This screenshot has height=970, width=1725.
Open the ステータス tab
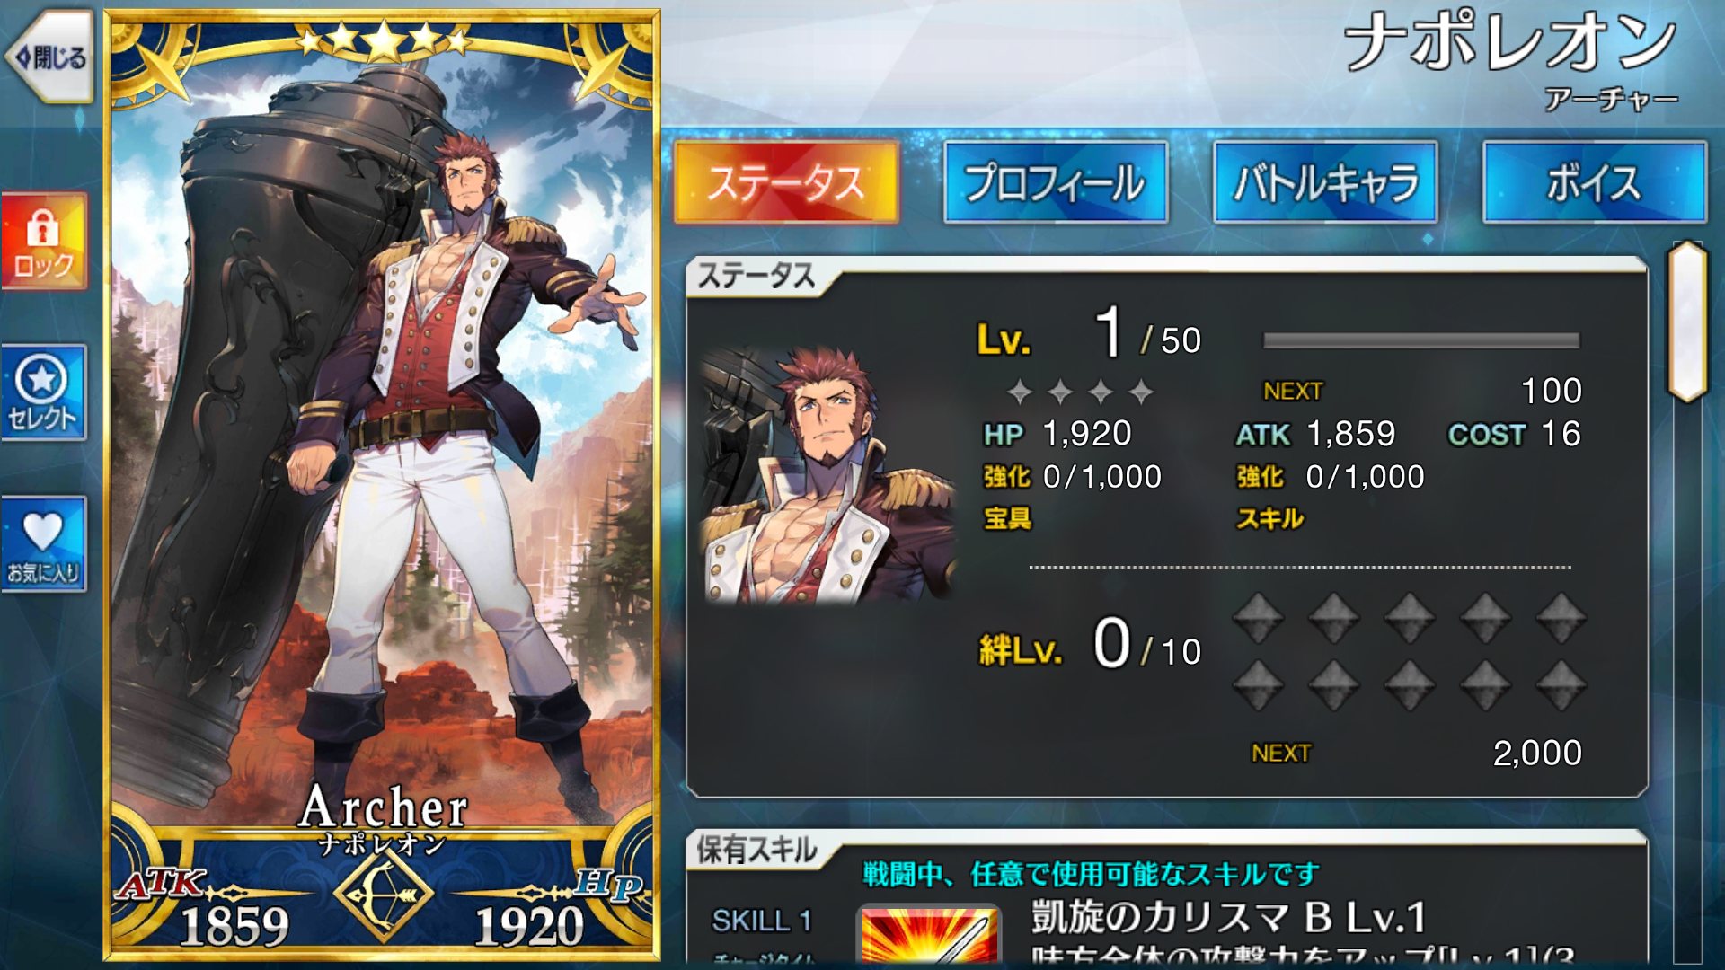click(x=786, y=182)
